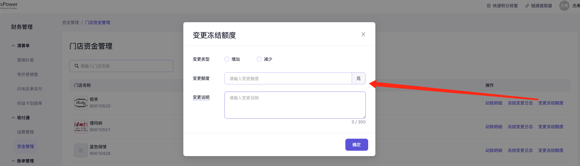Open 快速积分排查 in top bar
This screenshot has width=580, height=166.
click(502, 6)
